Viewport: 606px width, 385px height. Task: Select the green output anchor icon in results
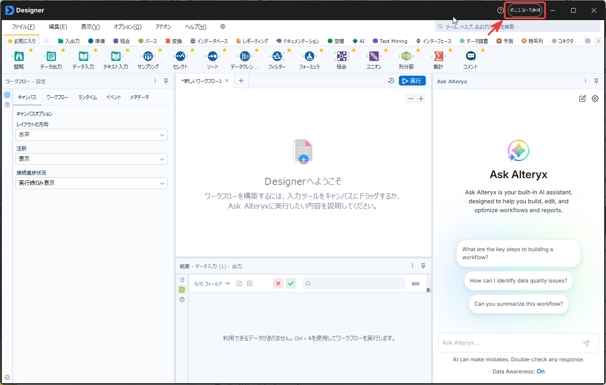(182, 290)
